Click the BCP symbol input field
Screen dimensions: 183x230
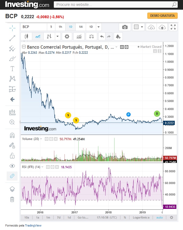34,27
